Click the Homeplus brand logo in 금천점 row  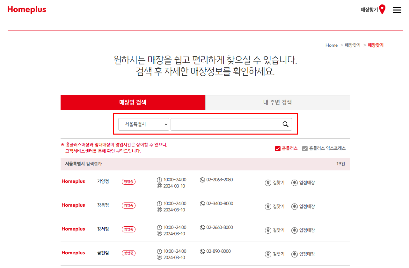(x=73, y=253)
